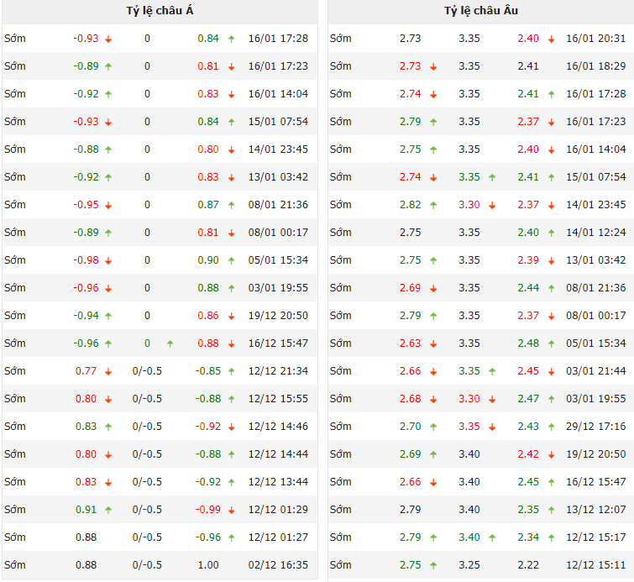
Task: Click the 1.00 odds value in Asian table
Action: (207, 565)
